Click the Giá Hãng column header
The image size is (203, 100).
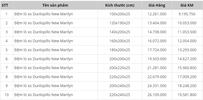[157, 5]
